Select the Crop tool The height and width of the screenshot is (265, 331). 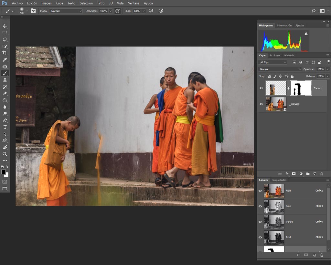tap(5, 53)
